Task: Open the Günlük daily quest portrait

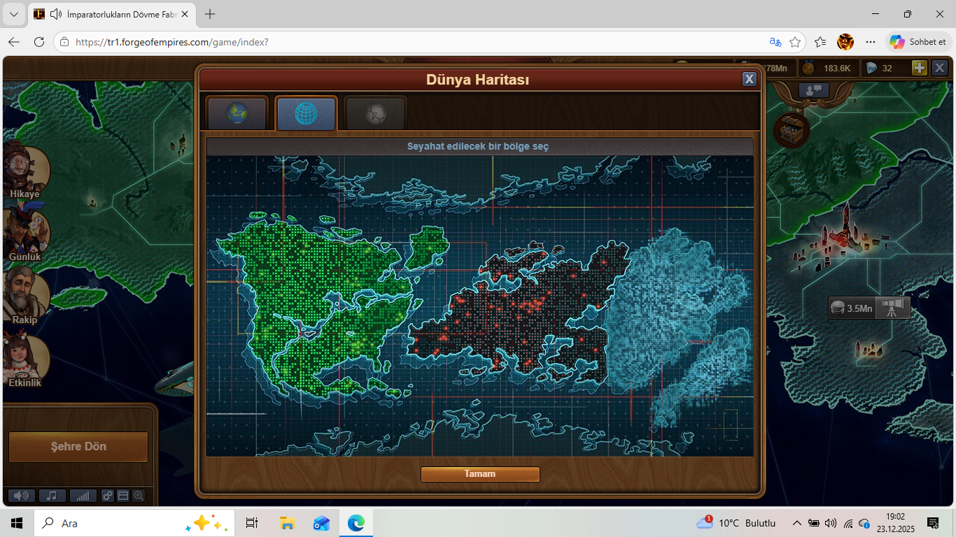Action: (25, 234)
